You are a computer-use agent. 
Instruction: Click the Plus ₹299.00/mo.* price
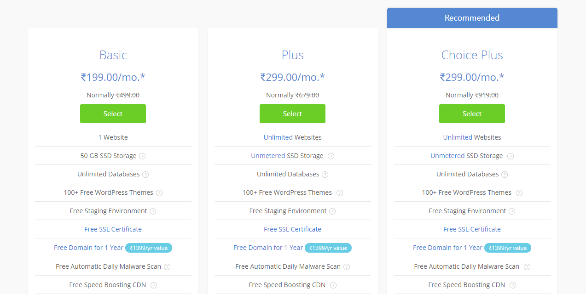click(292, 77)
